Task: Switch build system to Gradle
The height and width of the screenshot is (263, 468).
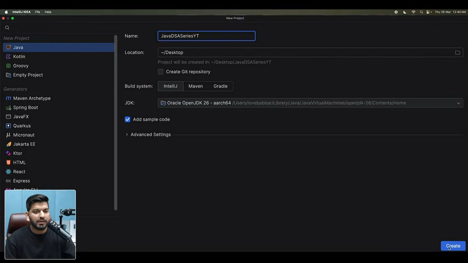Action: (220, 86)
